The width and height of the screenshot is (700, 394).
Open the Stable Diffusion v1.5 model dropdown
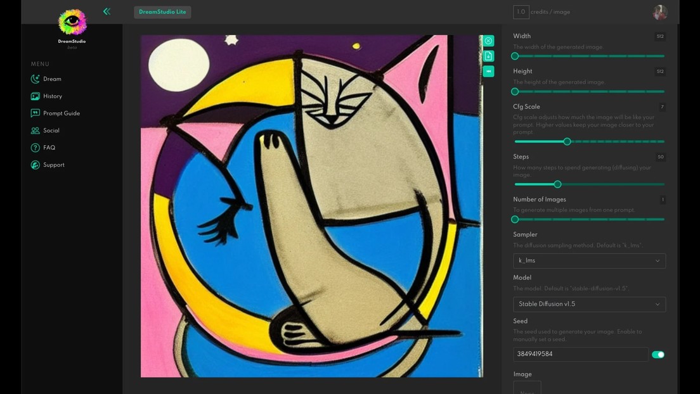point(589,304)
